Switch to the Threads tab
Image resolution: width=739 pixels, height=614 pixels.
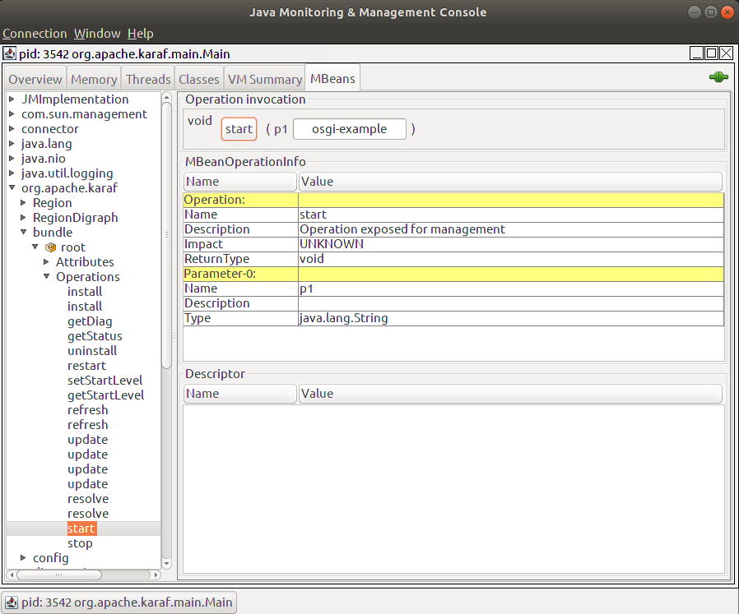(x=148, y=79)
